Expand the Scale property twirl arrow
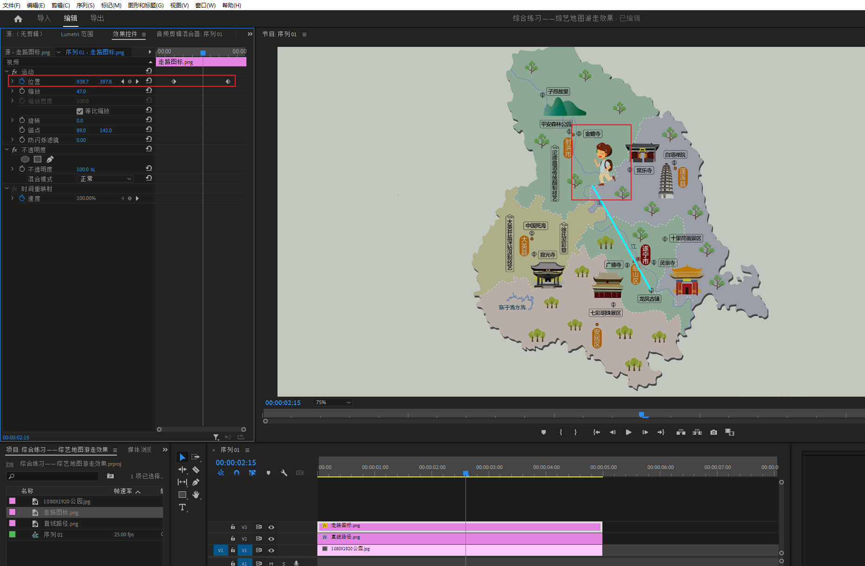Viewport: 865px width, 566px height. pos(13,91)
